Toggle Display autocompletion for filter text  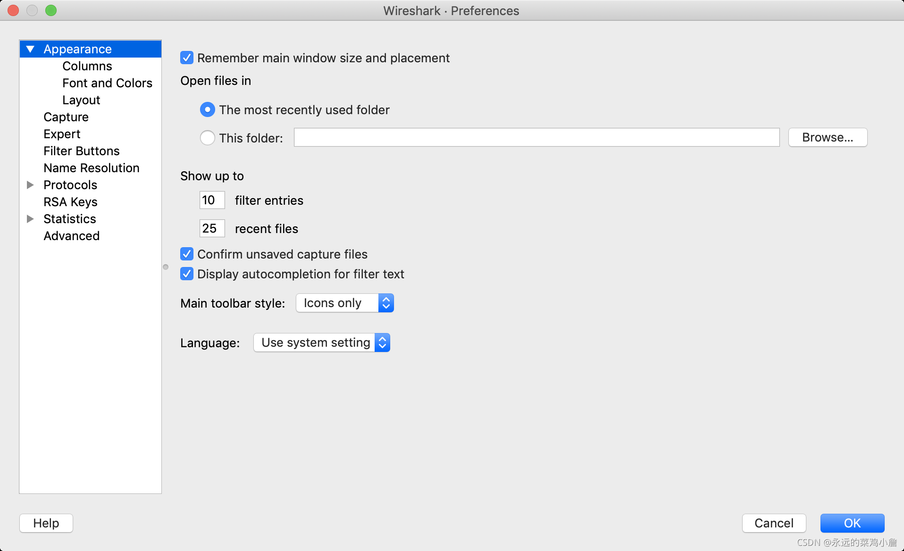[187, 274]
